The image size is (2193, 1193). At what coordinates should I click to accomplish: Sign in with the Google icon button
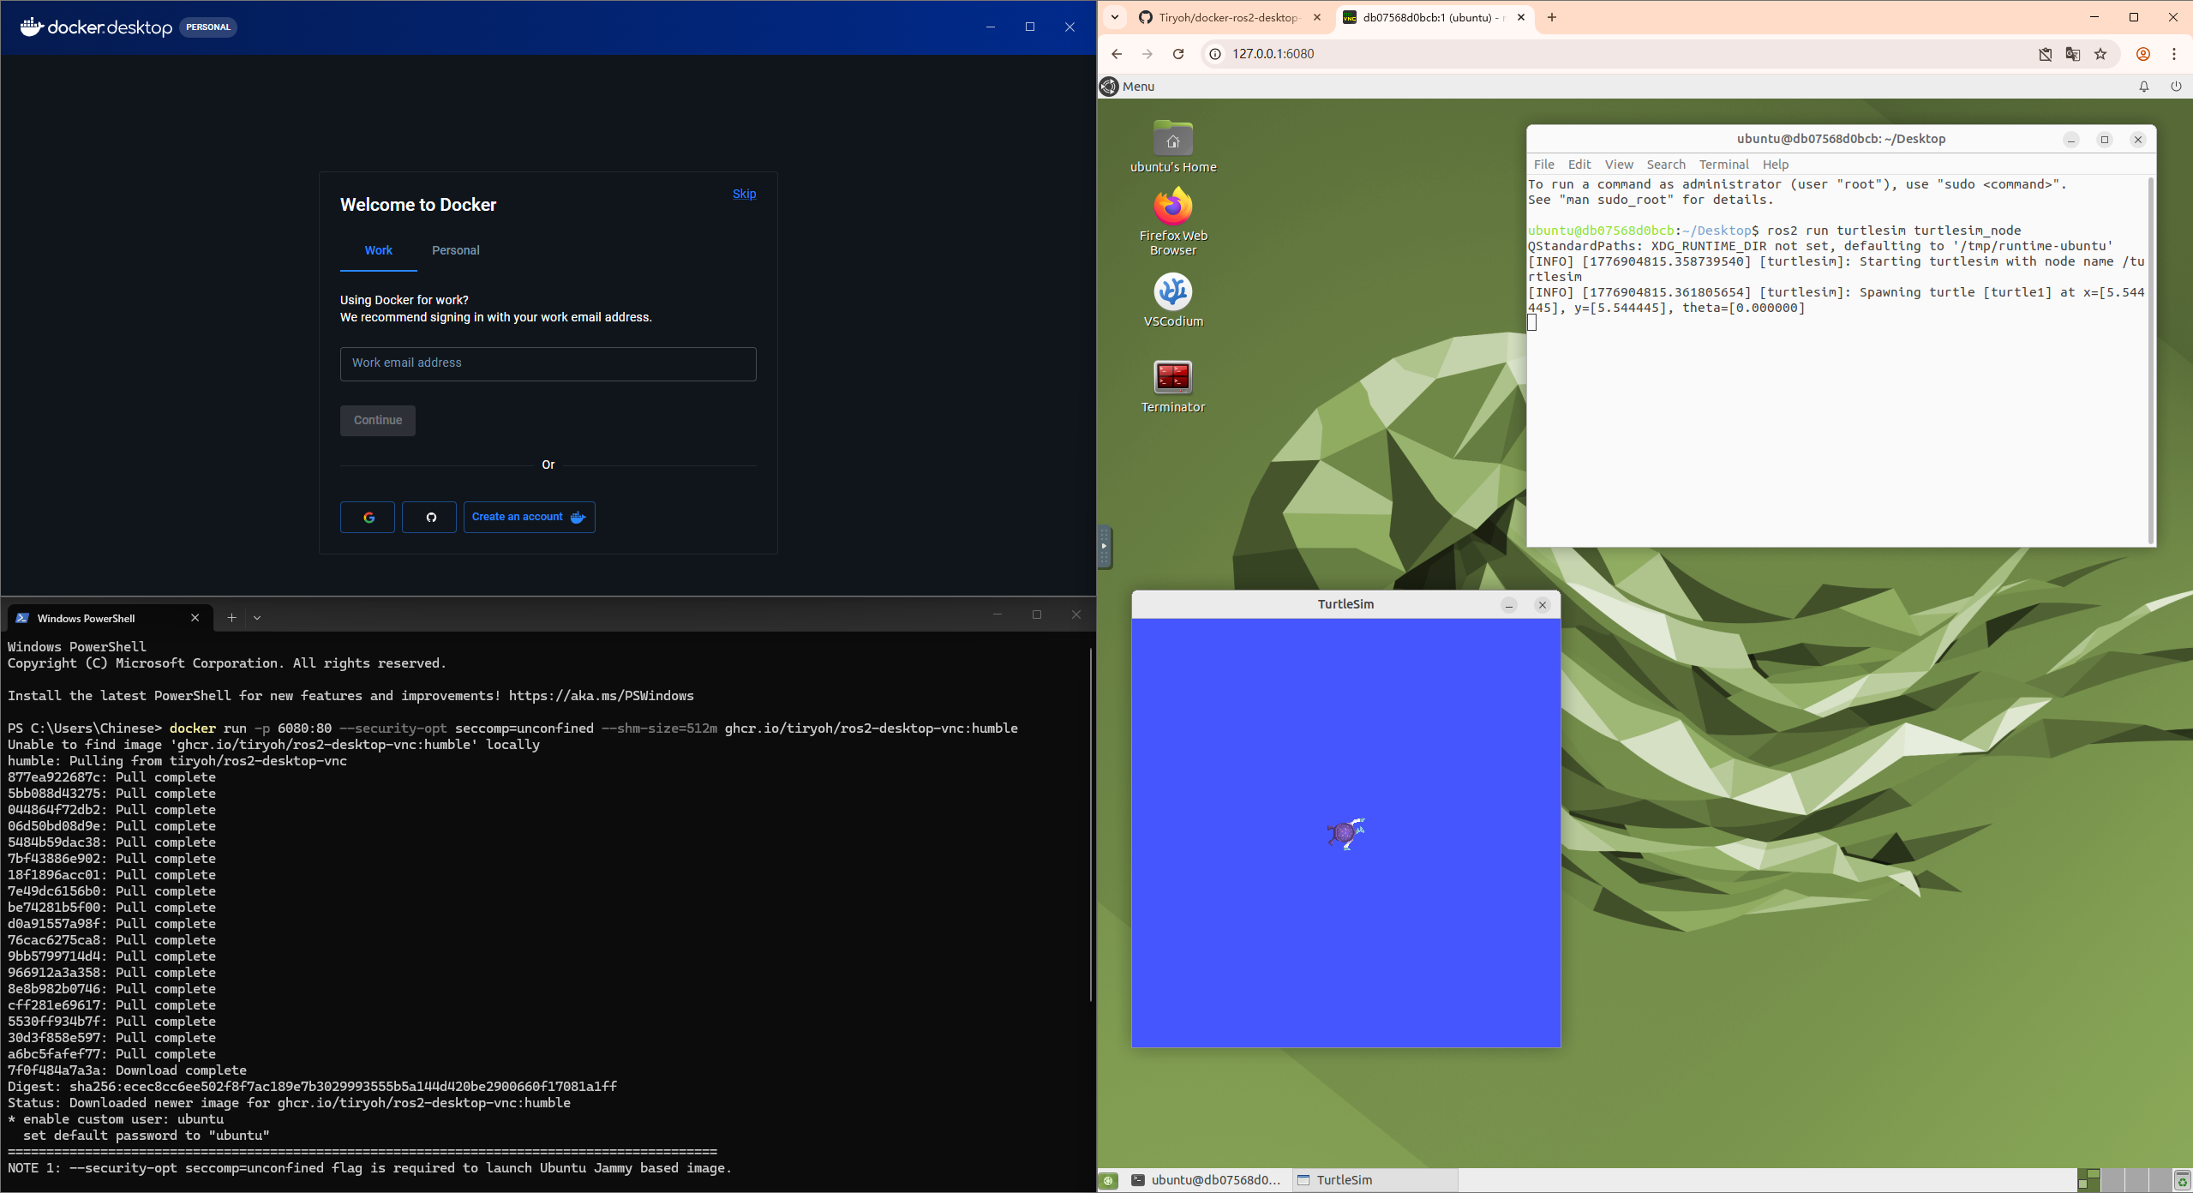[368, 517]
